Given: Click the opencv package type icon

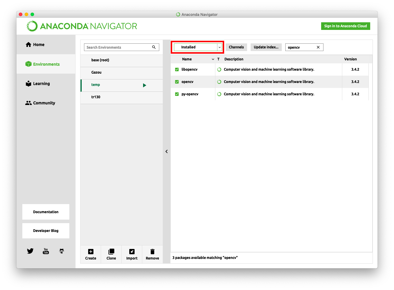Looking at the screenshot, I should coord(219,82).
